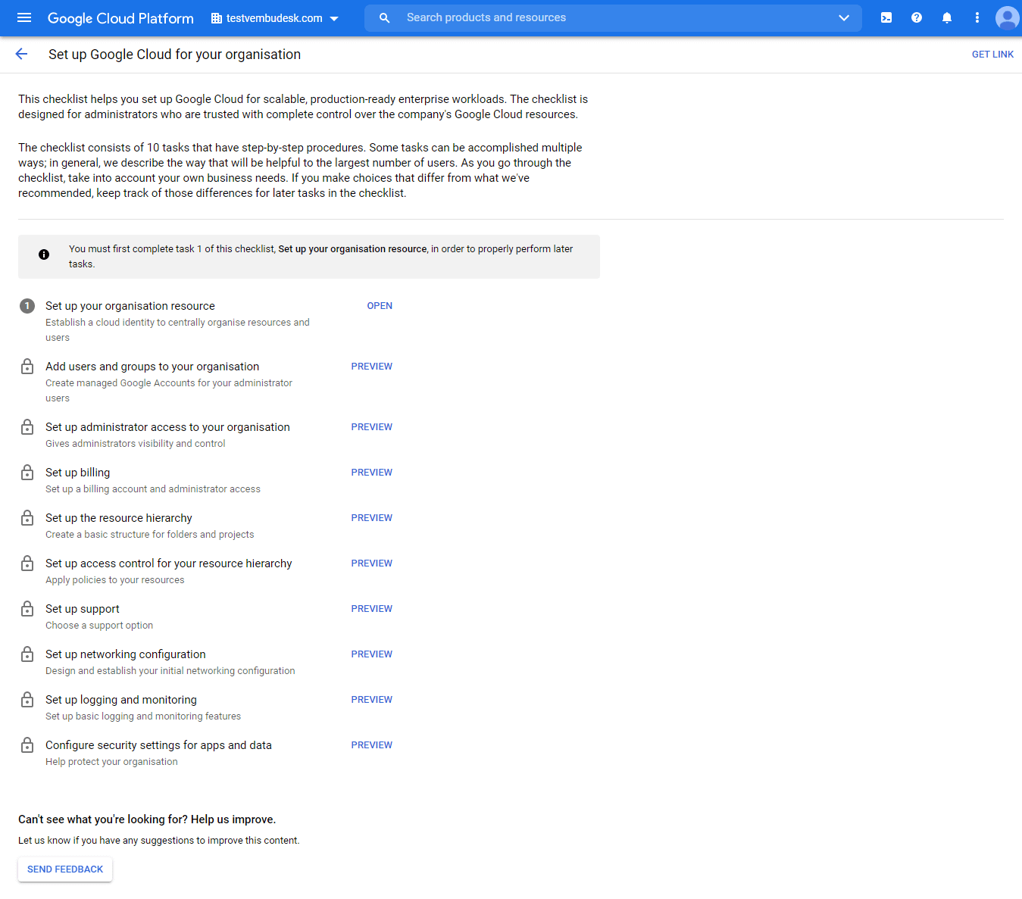Viewport: 1022px width, 899px height.
Task: Click lock icon beside networking configuration
Action: [x=27, y=654]
